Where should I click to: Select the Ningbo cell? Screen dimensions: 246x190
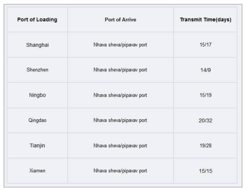point(37,95)
